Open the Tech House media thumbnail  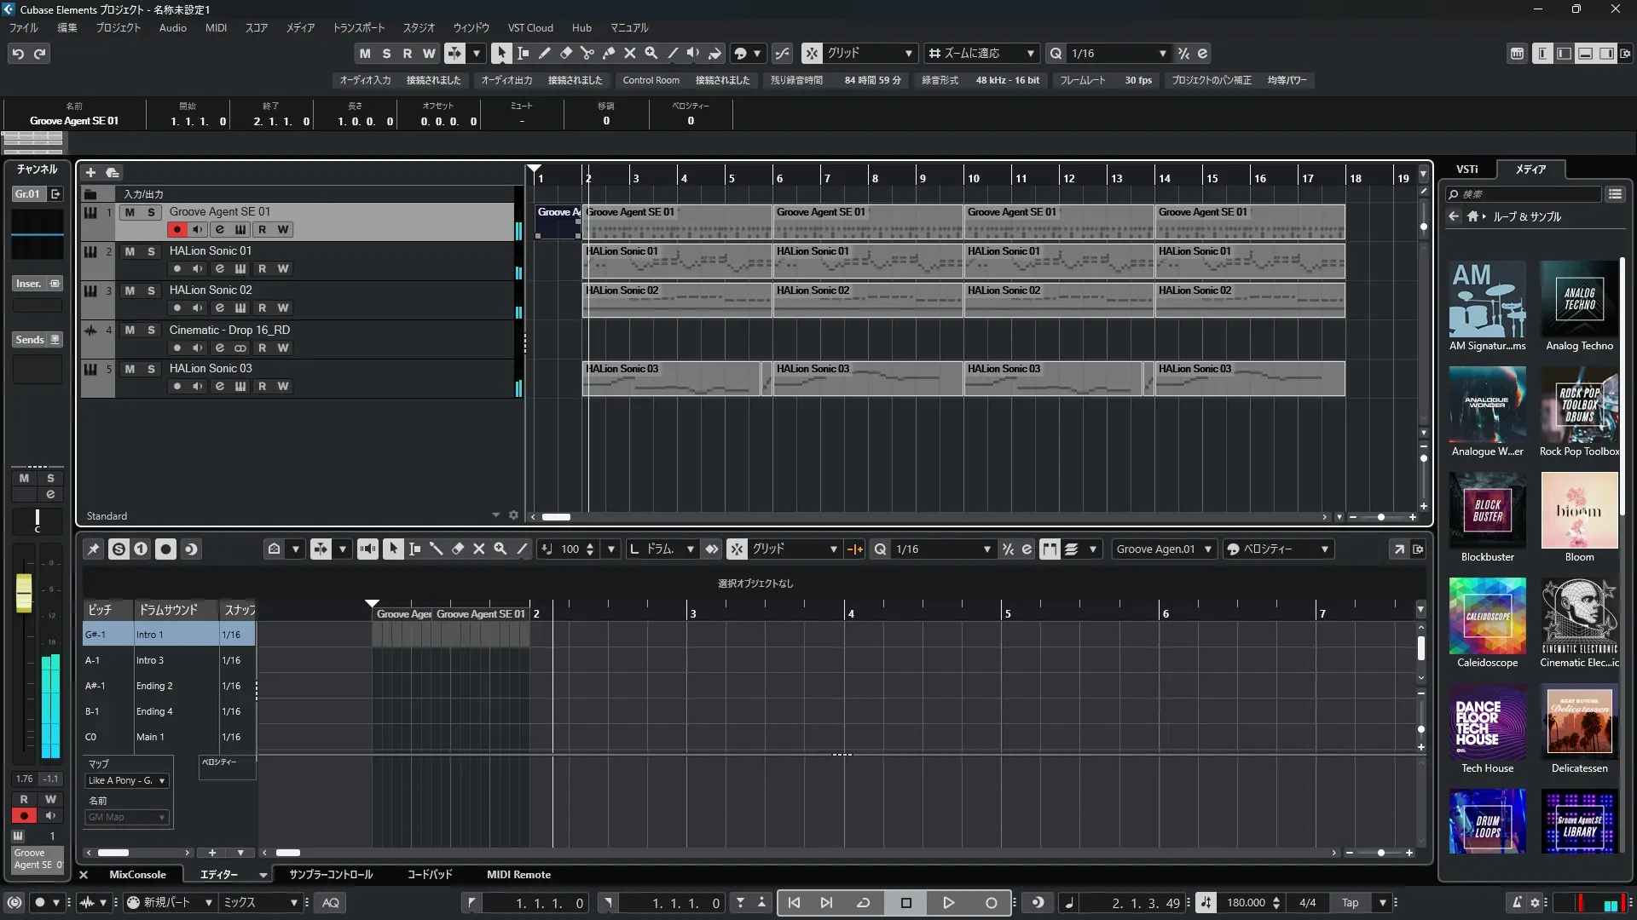1487,722
